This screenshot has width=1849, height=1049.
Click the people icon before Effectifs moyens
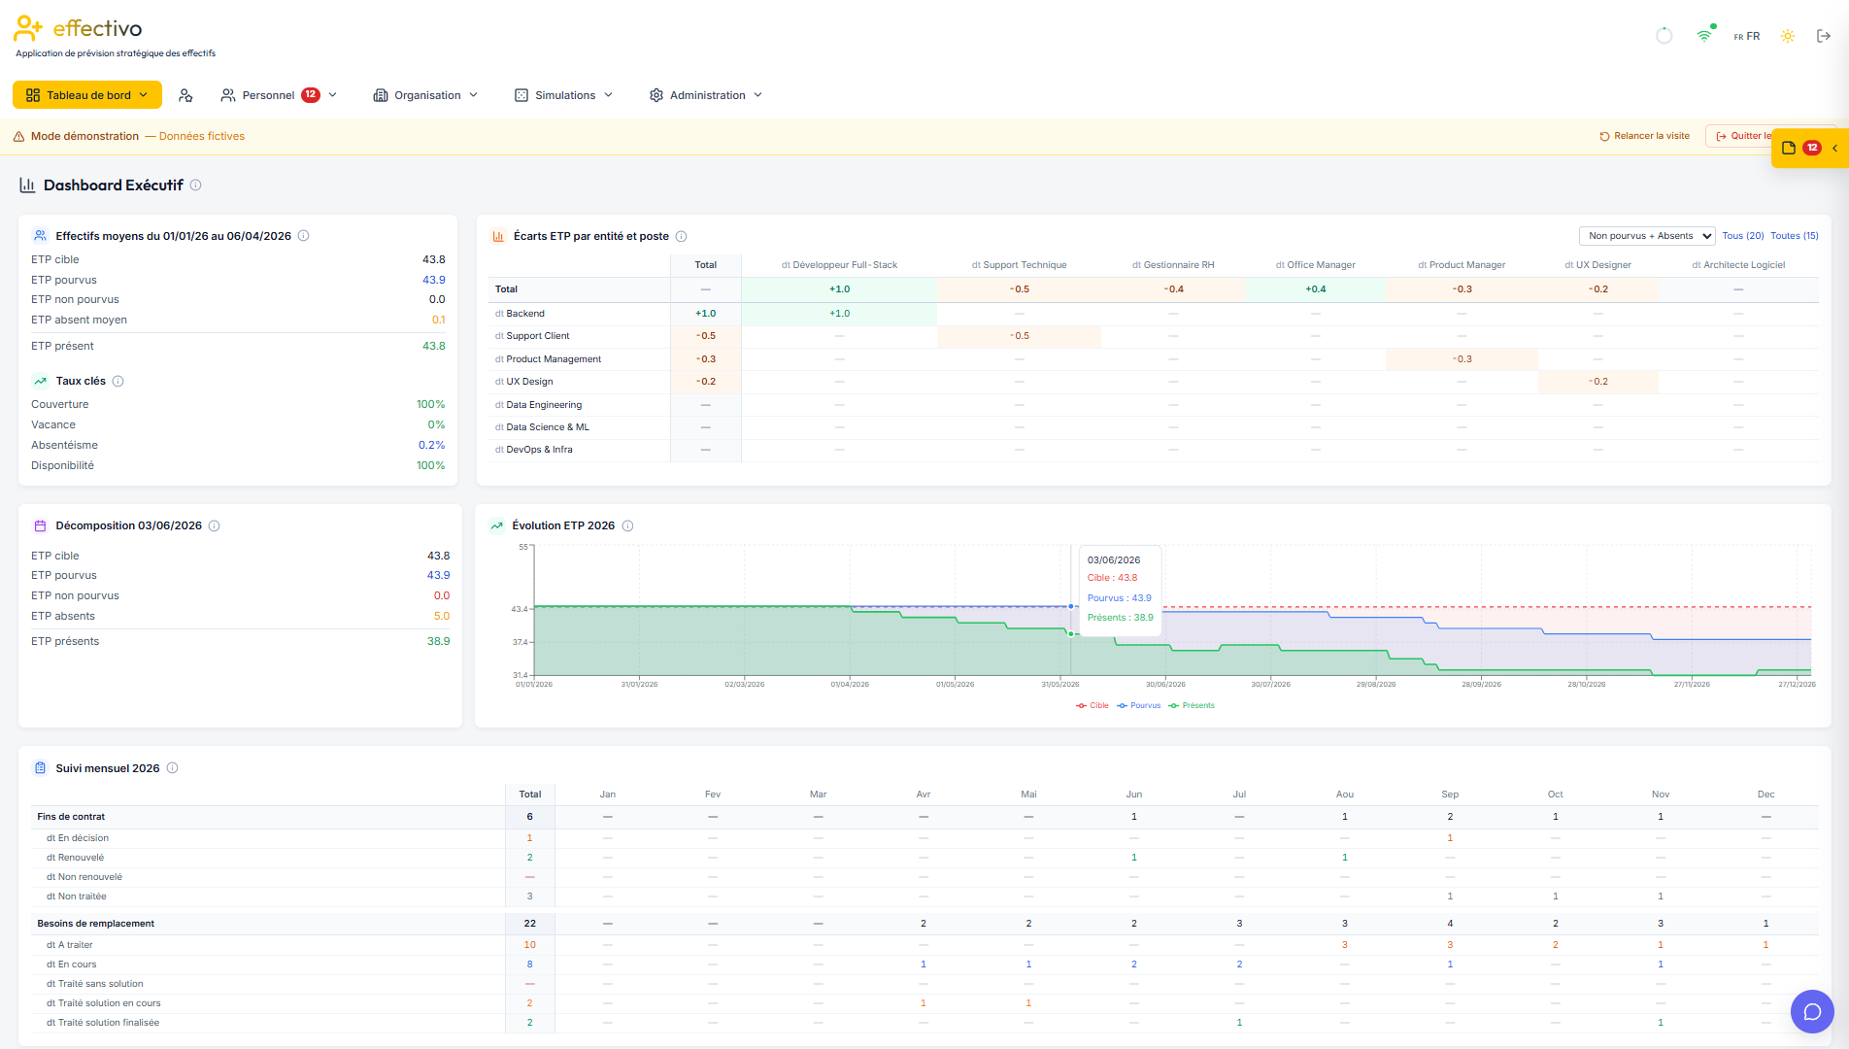pyautogui.click(x=40, y=236)
